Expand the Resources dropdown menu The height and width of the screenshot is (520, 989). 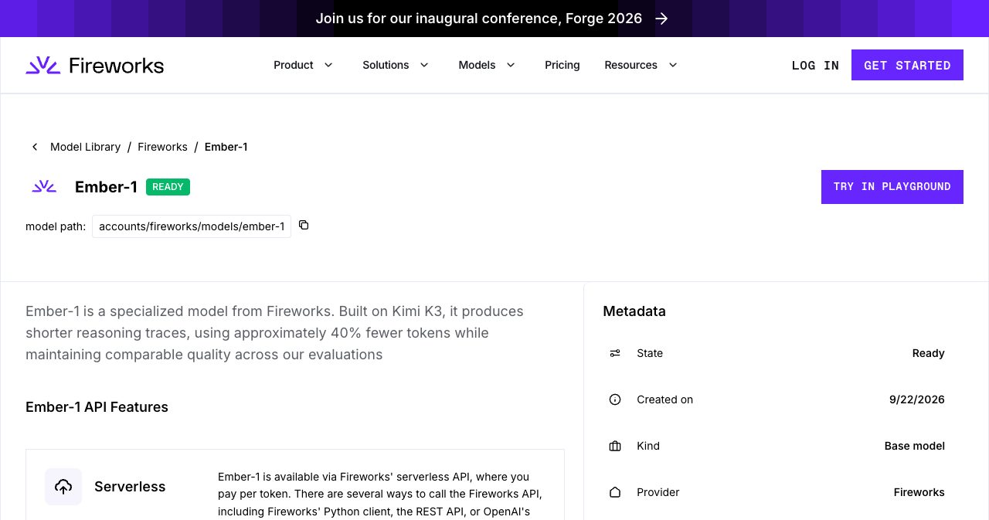tap(641, 65)
